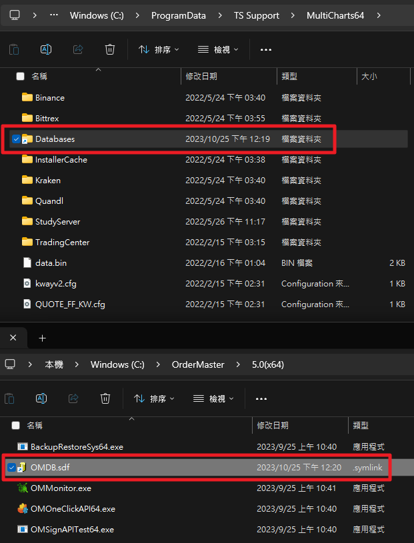Select the data.bin file icon
414x543 pixels.
[27, 263]
